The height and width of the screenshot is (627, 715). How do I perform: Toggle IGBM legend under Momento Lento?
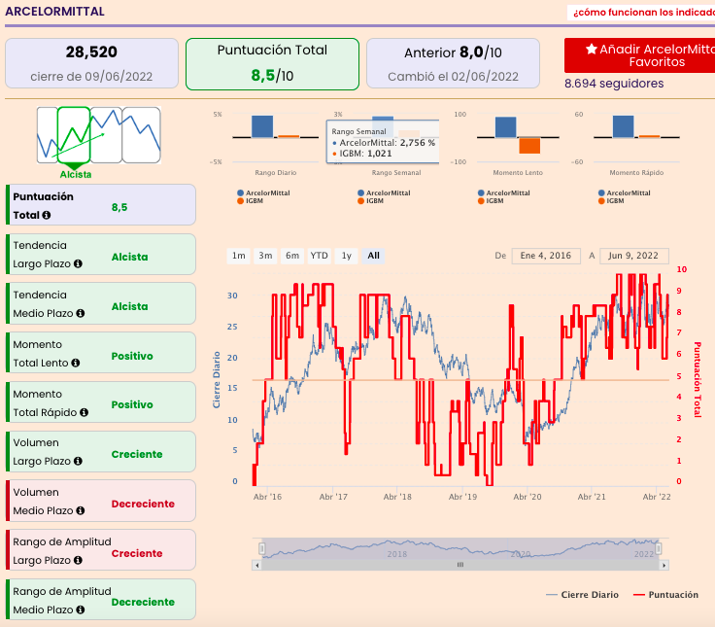pyautogui.click(x=491, y=201)
